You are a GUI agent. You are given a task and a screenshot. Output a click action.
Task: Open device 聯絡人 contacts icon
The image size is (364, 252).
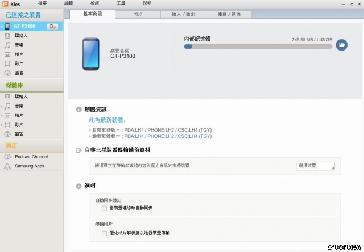click(7, 36)
